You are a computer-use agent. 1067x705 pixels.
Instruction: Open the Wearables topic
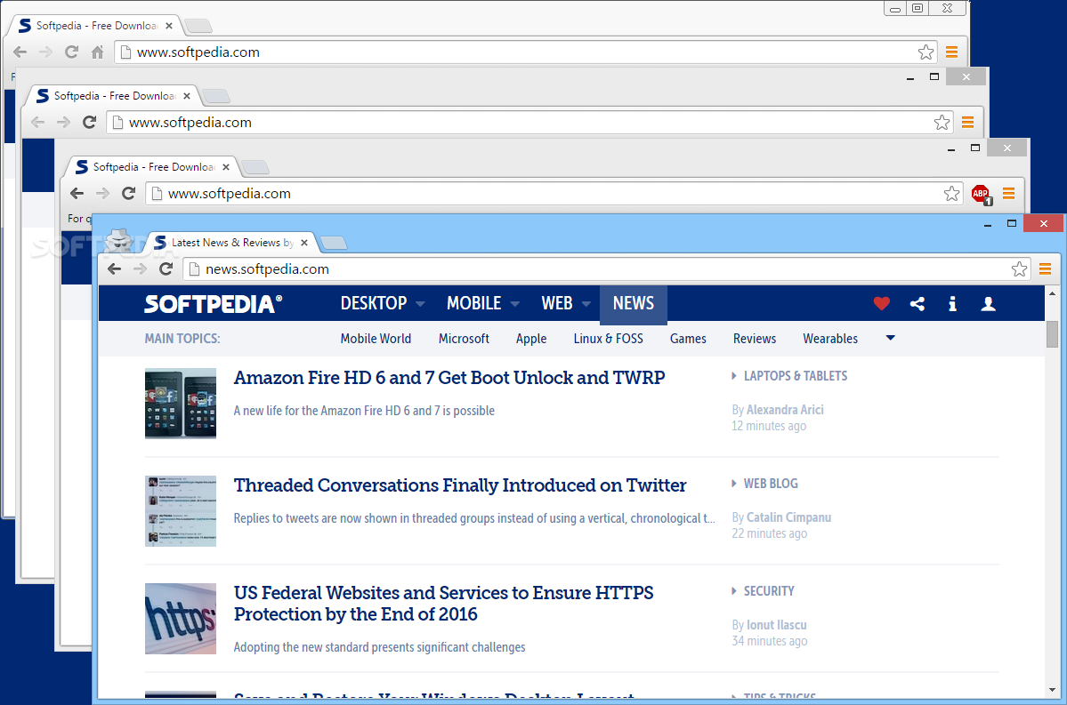tap(830, 339)
